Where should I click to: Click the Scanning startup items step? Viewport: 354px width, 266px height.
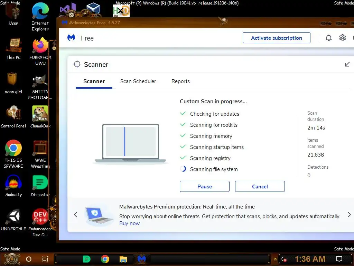point(217,147)
